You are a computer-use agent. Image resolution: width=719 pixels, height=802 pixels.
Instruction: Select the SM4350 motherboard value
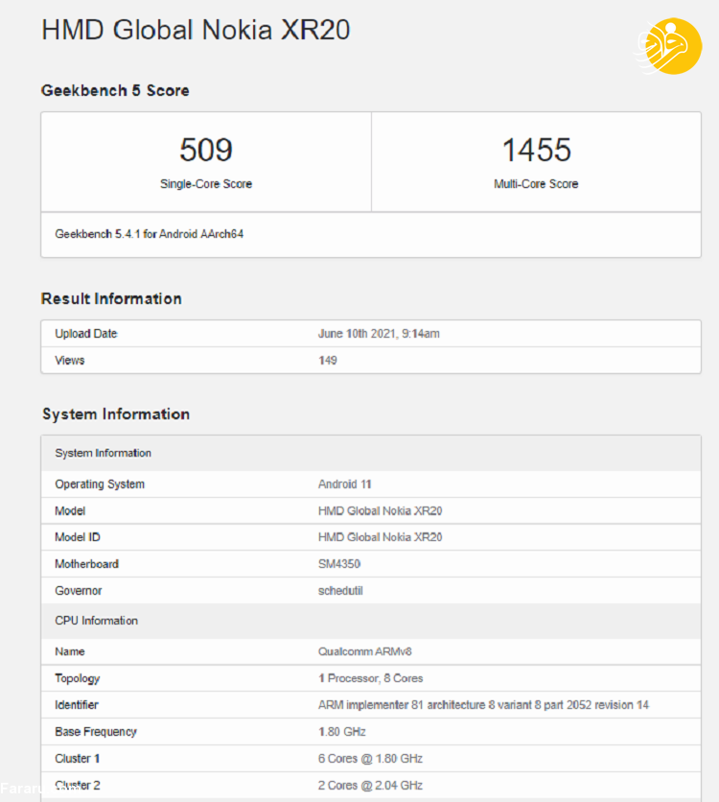[339, 564]
